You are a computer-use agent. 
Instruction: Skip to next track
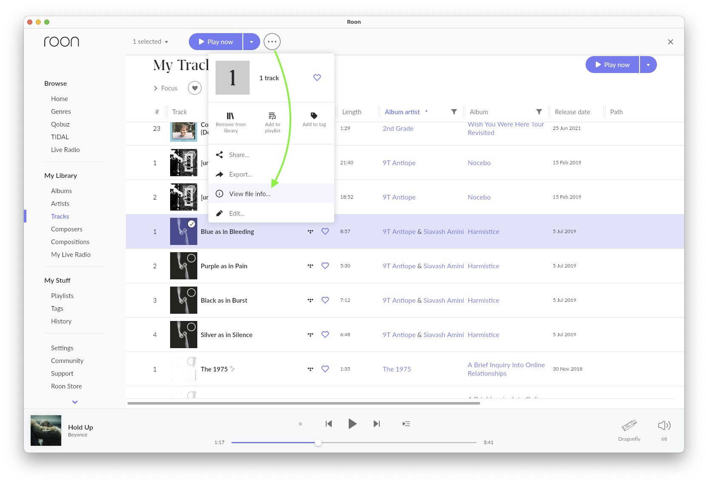tap(377, 424)
